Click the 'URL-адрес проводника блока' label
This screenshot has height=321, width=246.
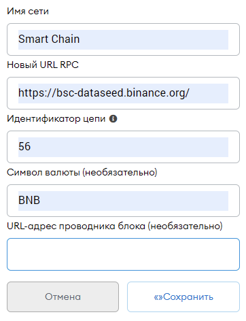(x=76, y=226)
